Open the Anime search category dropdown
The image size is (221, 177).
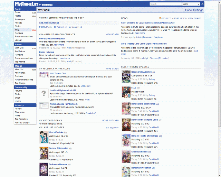point(191,4)
